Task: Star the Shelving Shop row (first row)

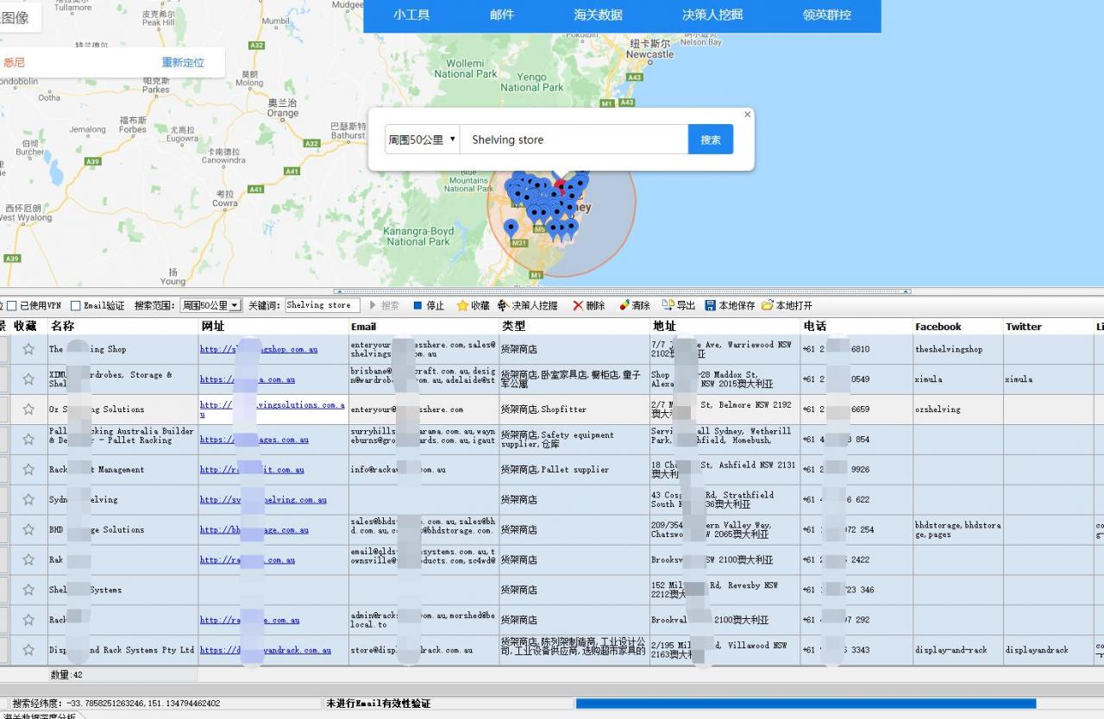Action: 28,349
